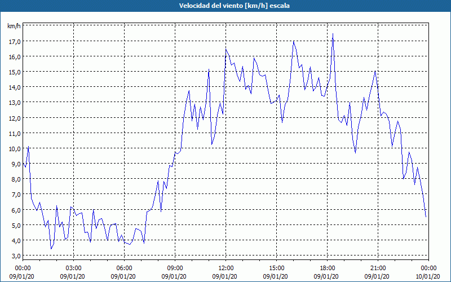The height and width of the screenshot is (282, 451).
Task: Click the wind speed peak just after 18:00
Action: [x=333, y=34]
